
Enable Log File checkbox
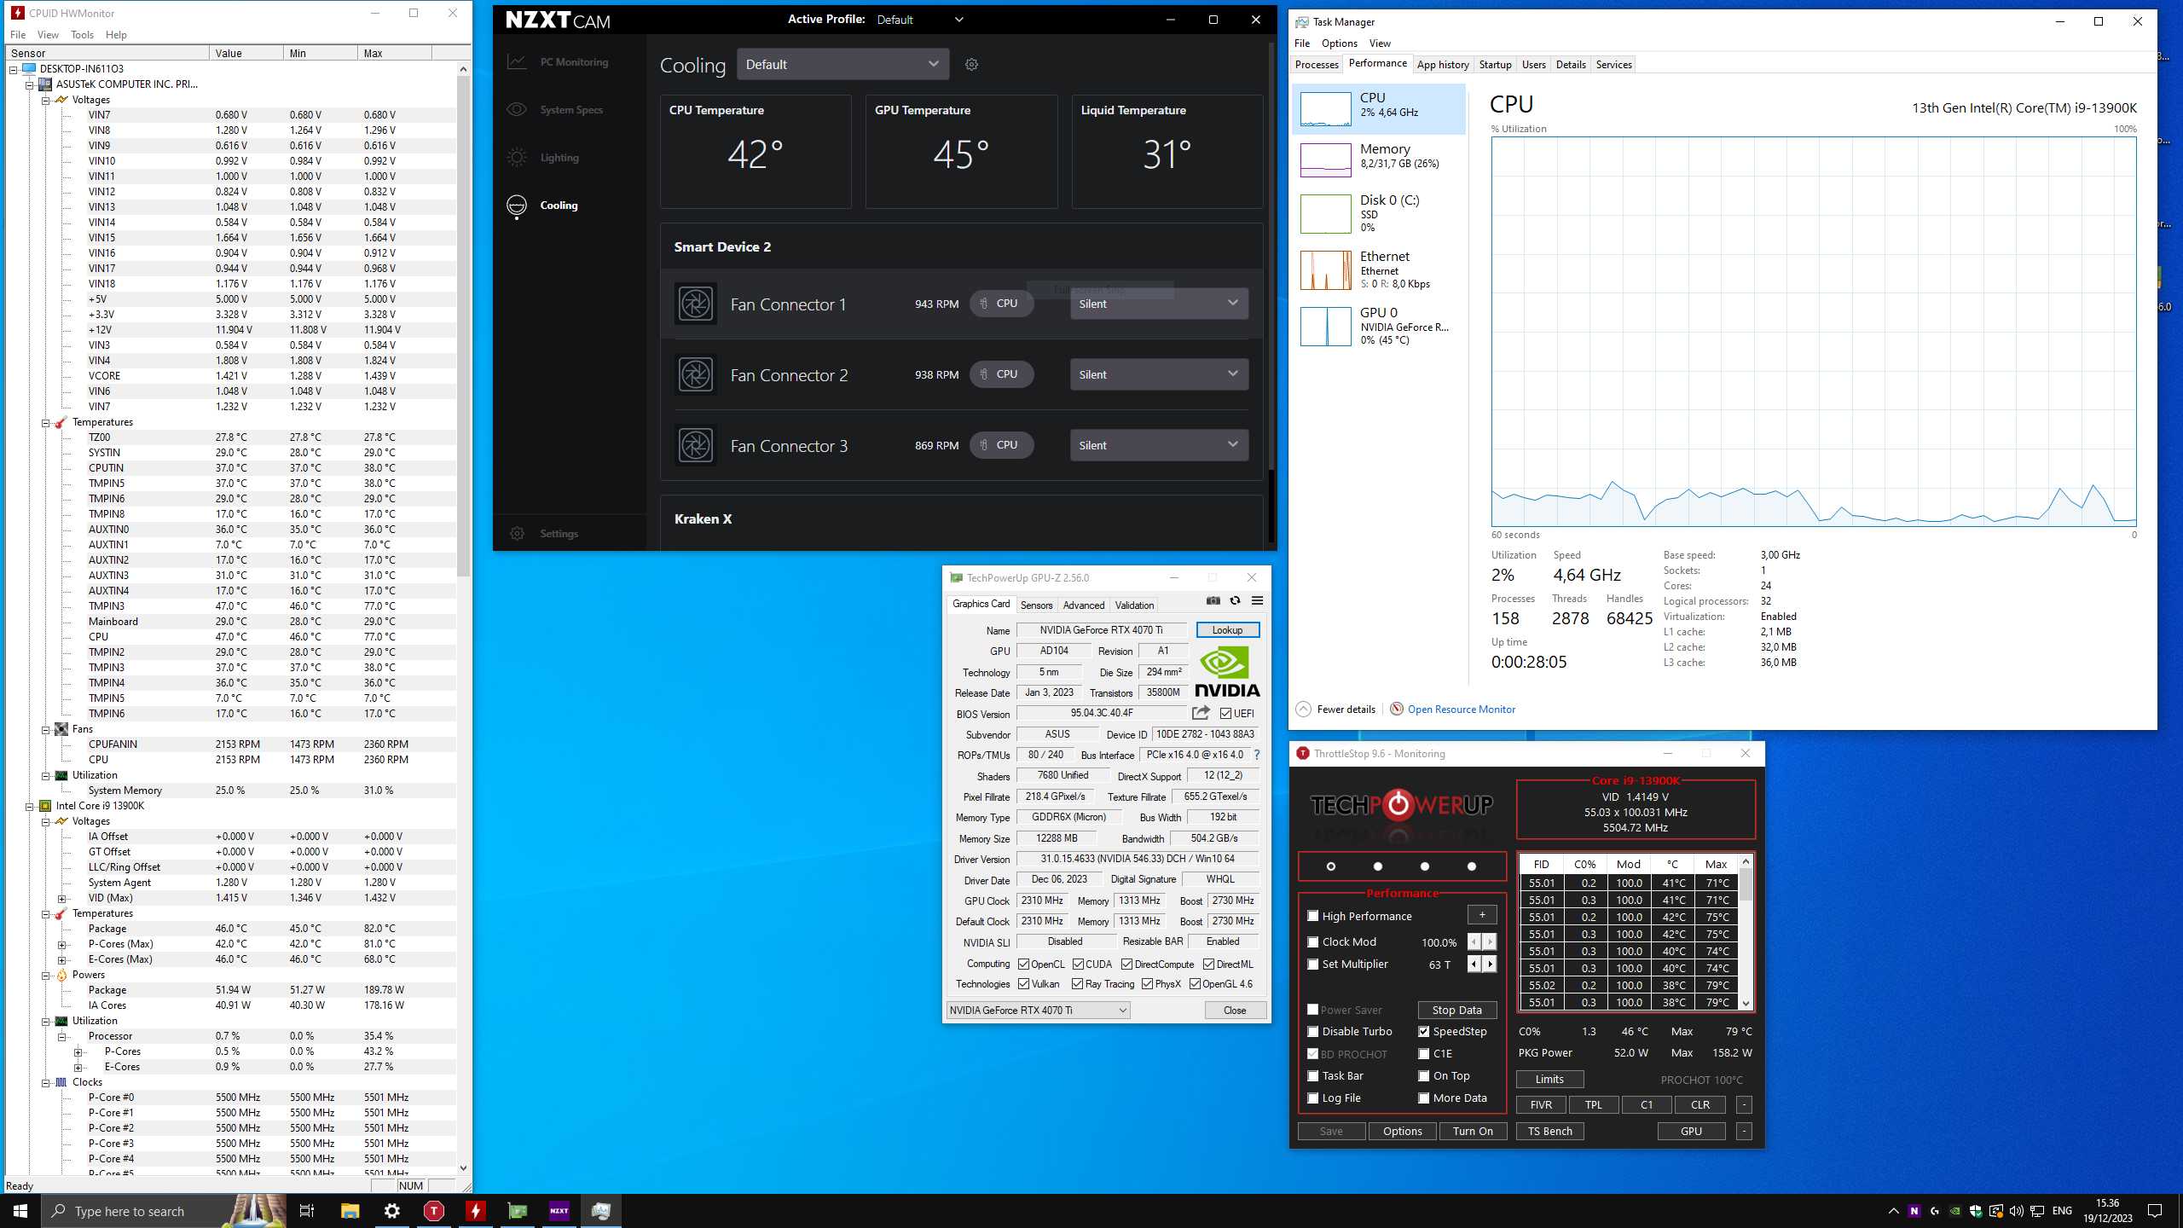(x=1313, y=1098)
